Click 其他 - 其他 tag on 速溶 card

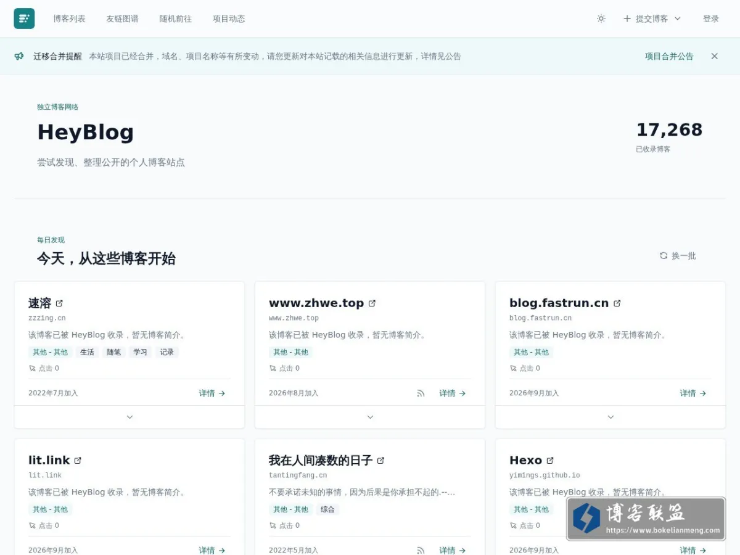tap(50, 352)
